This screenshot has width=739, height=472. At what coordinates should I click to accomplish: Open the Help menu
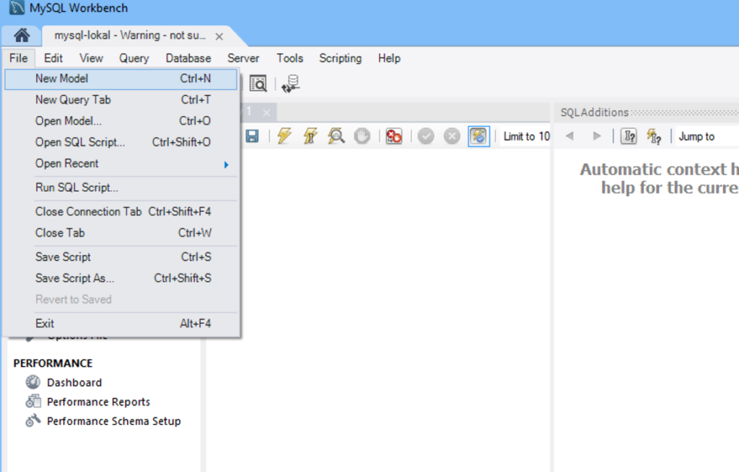point(389,58)
